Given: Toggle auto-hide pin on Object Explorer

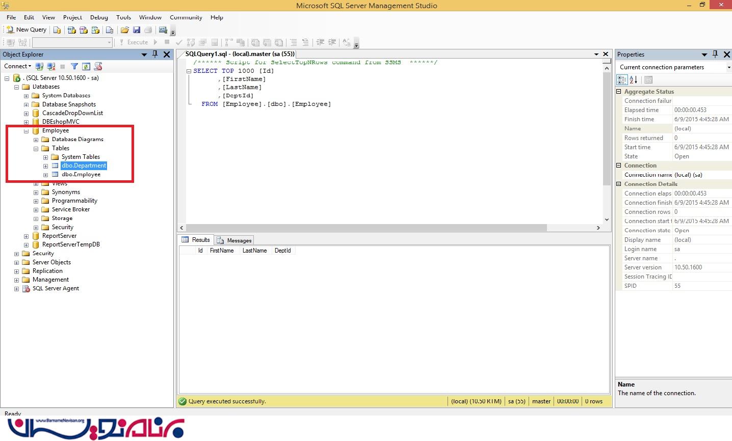Looking at the screenshot, I should 155,54.
